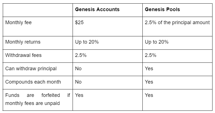Select Up to 20% under Genesis Pools
Viewport: 215px width, 113px height.
click(157, 42)
